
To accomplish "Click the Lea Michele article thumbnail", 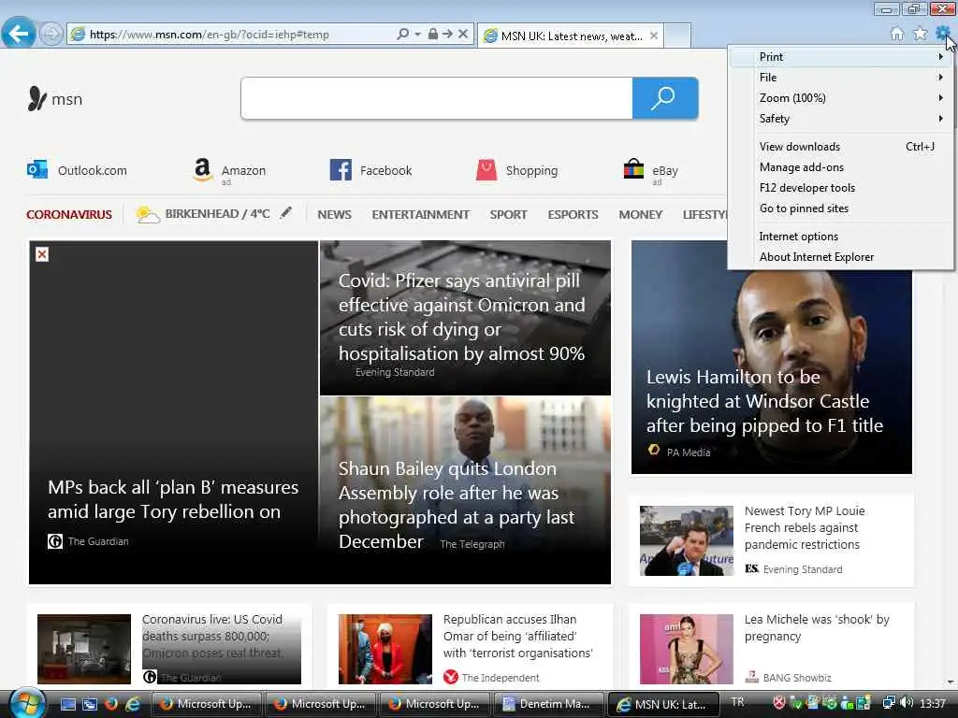I will pos(686,649).
